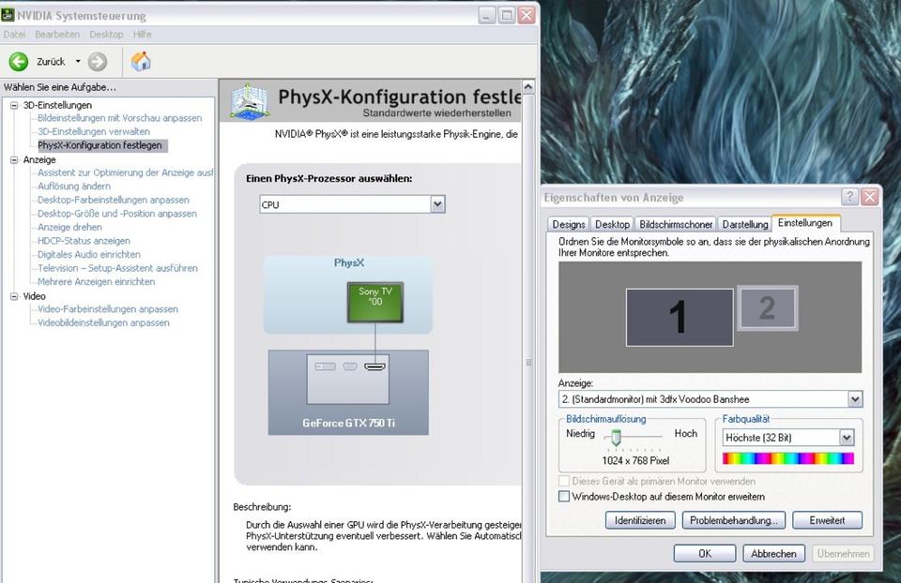Click the rainbow color quality bar
The width and height of the screenshot is (901, 583).
point(787,458)
